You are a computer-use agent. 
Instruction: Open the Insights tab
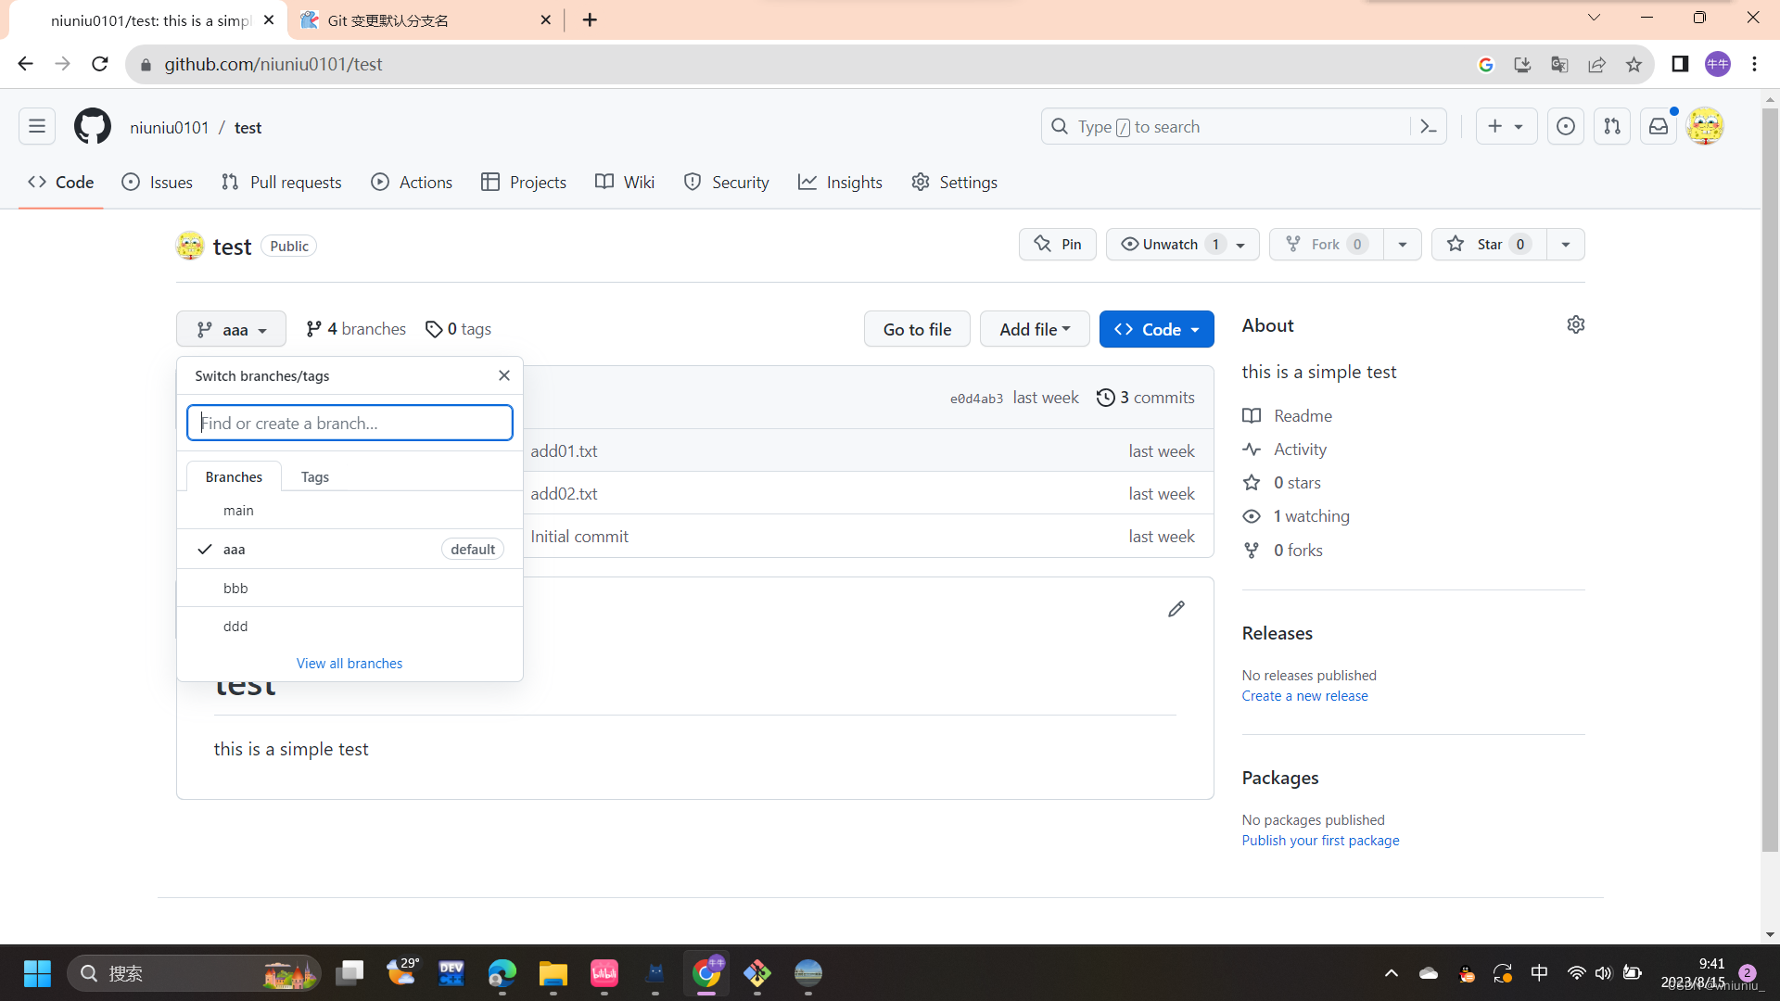click(x=840, y=183)
